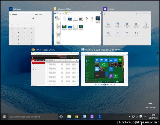
Task: Open the network tray icon
Action: click(x=133, y=117)
